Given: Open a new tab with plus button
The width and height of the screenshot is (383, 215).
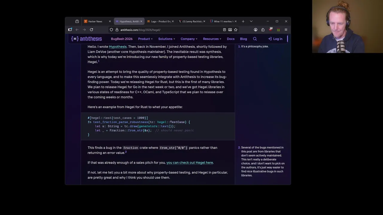Looking at the screenshot, I should click(x=243, y=21).
